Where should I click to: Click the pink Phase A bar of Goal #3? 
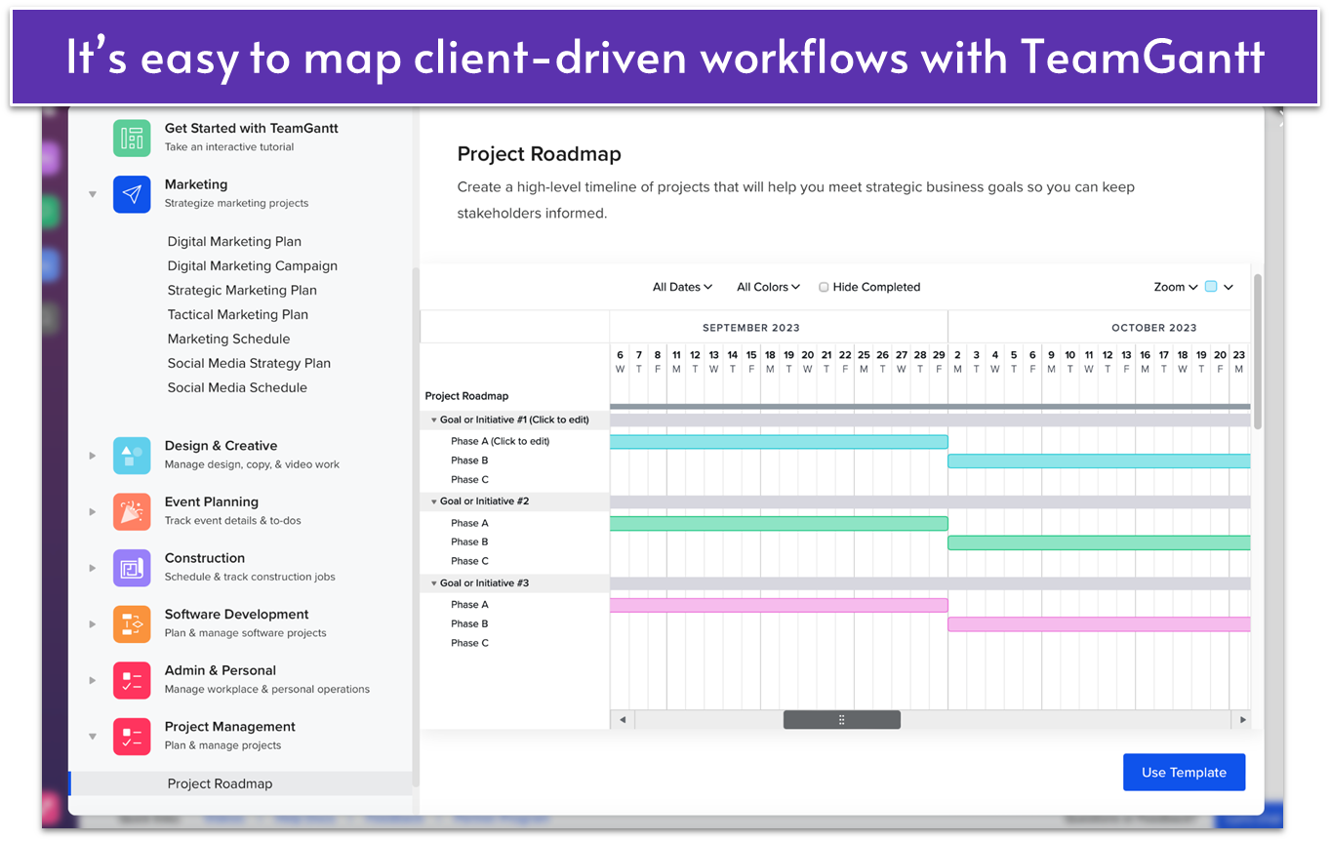pyautogui.click(x=779, y=605)
